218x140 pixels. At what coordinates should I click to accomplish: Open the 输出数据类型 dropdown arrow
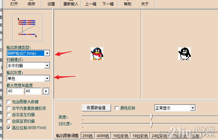point(47,53)
